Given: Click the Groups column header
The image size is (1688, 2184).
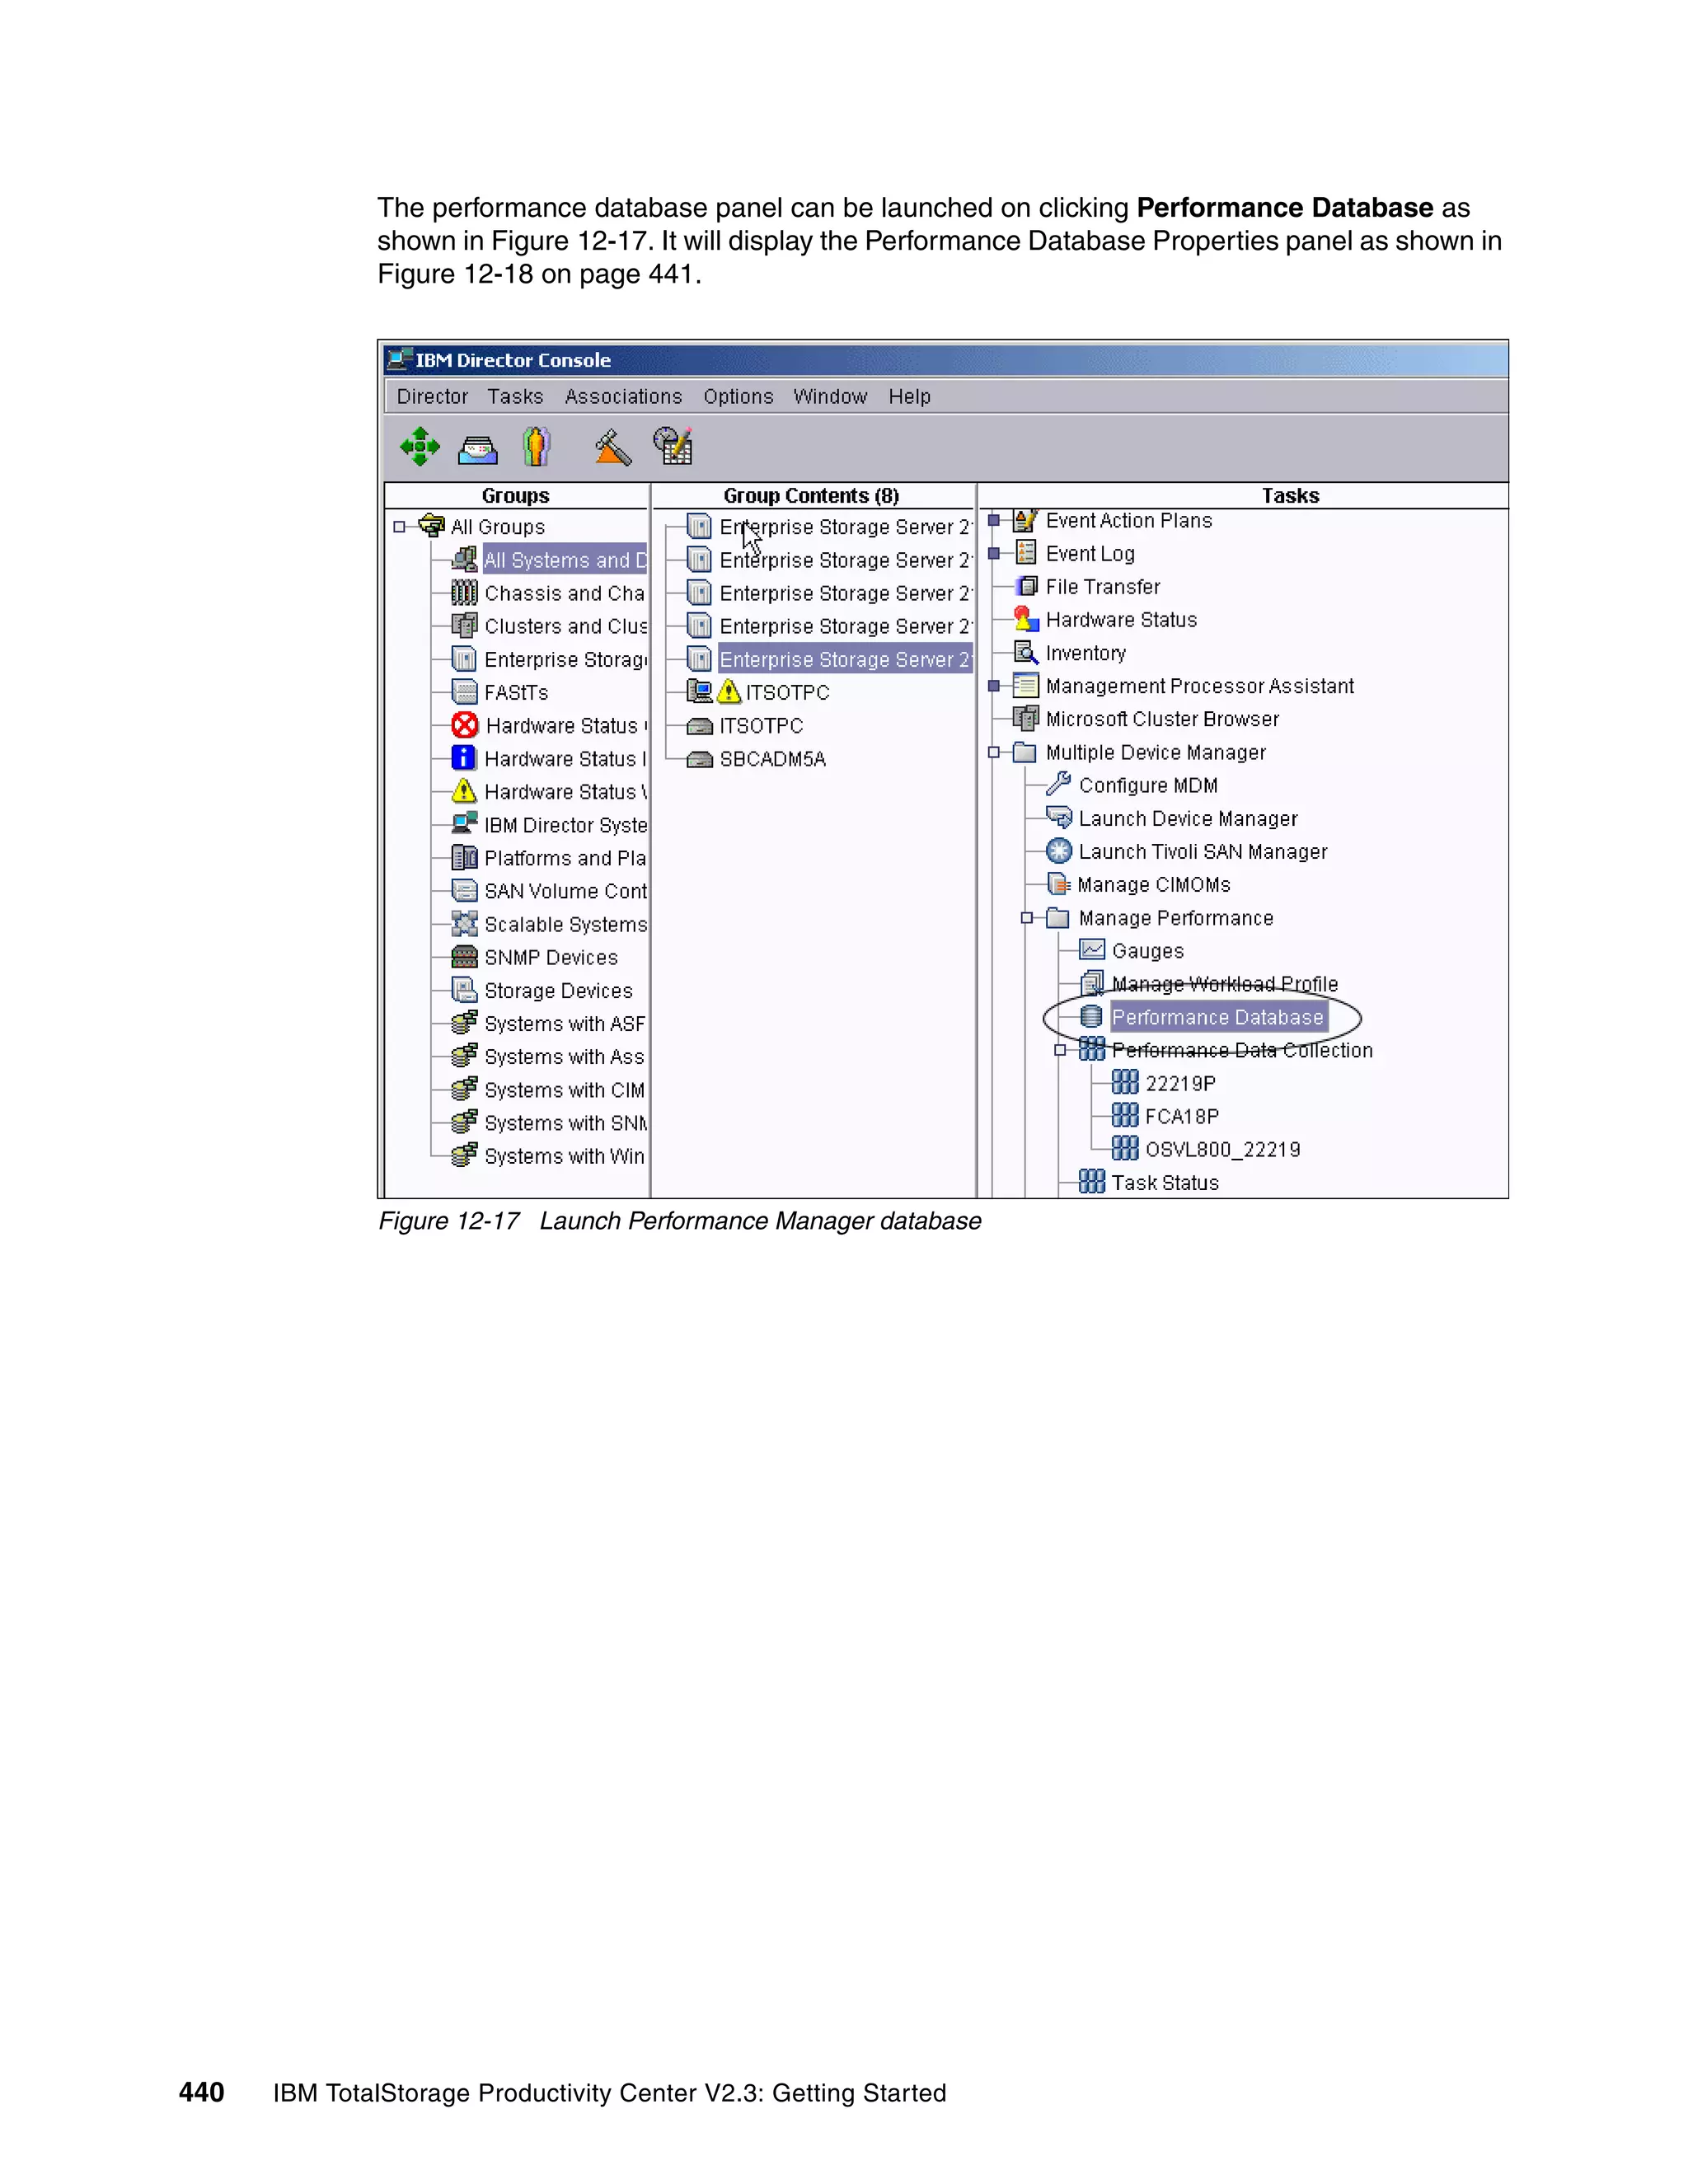Looking at the screenshot, I should (516, 495).
